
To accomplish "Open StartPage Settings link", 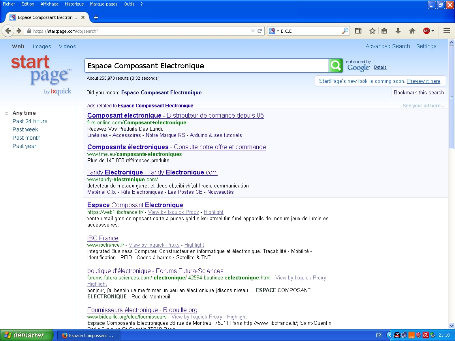I will click(x=426, y=47).
